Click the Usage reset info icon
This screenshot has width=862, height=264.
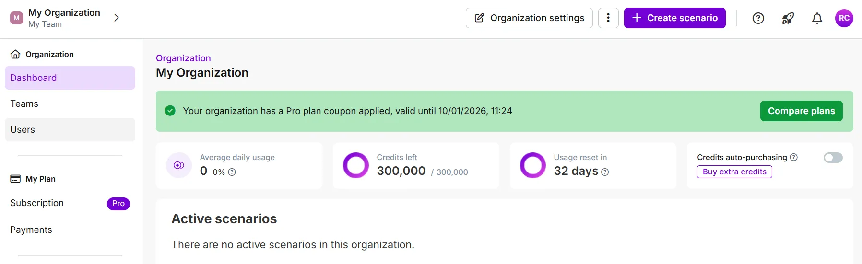[x=605, y=172]
